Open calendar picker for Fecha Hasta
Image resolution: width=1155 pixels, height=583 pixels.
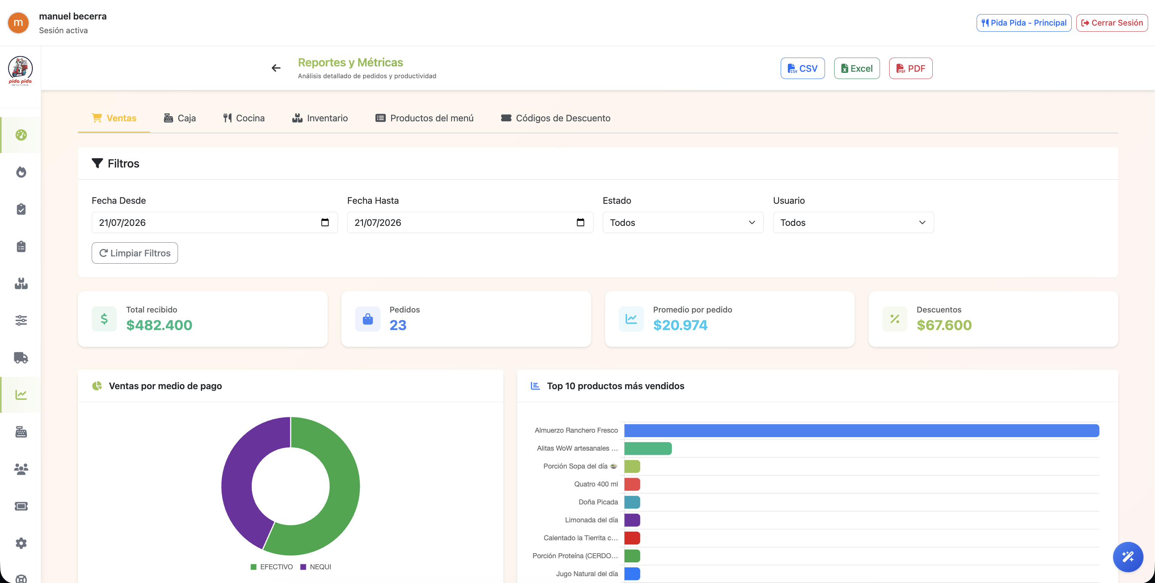tap(580, 222)
